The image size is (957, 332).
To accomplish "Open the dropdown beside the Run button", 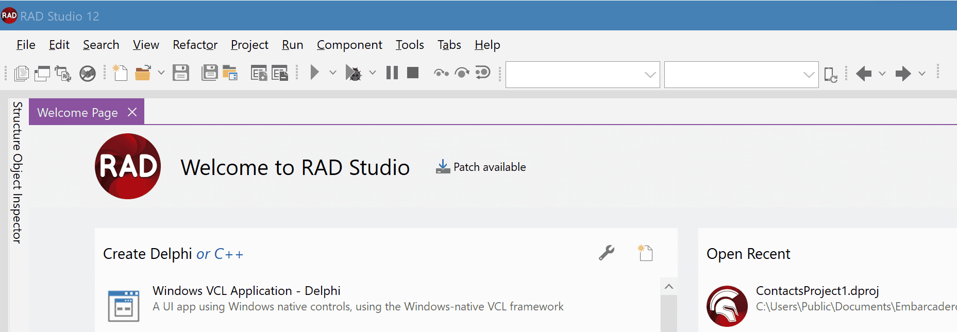I will pos(333,73).
